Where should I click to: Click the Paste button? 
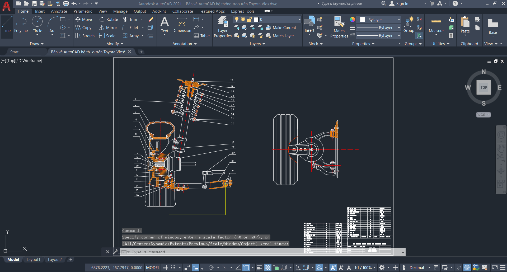tap(465, 25)
